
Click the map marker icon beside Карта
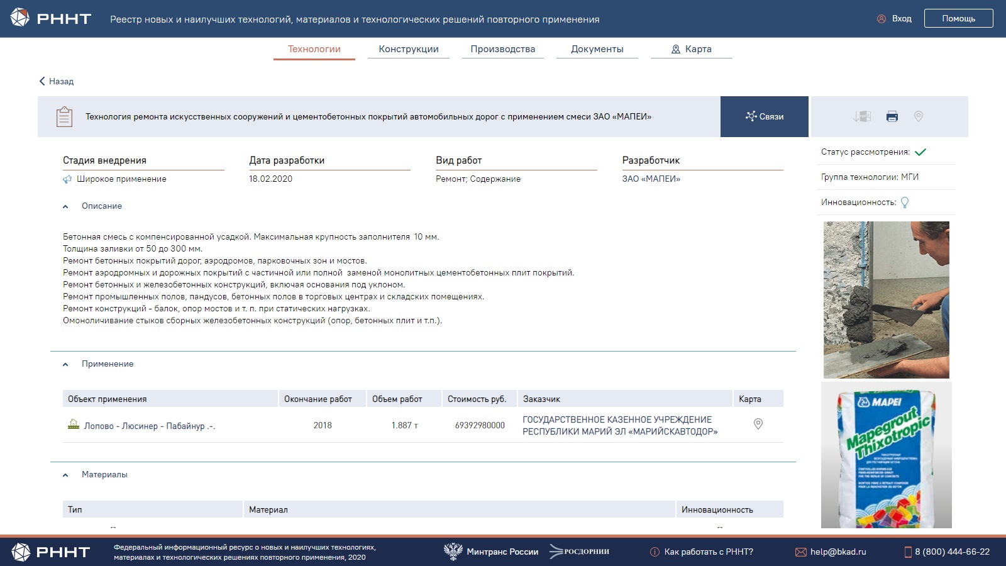pyautogui.click(x=676, y=49)
